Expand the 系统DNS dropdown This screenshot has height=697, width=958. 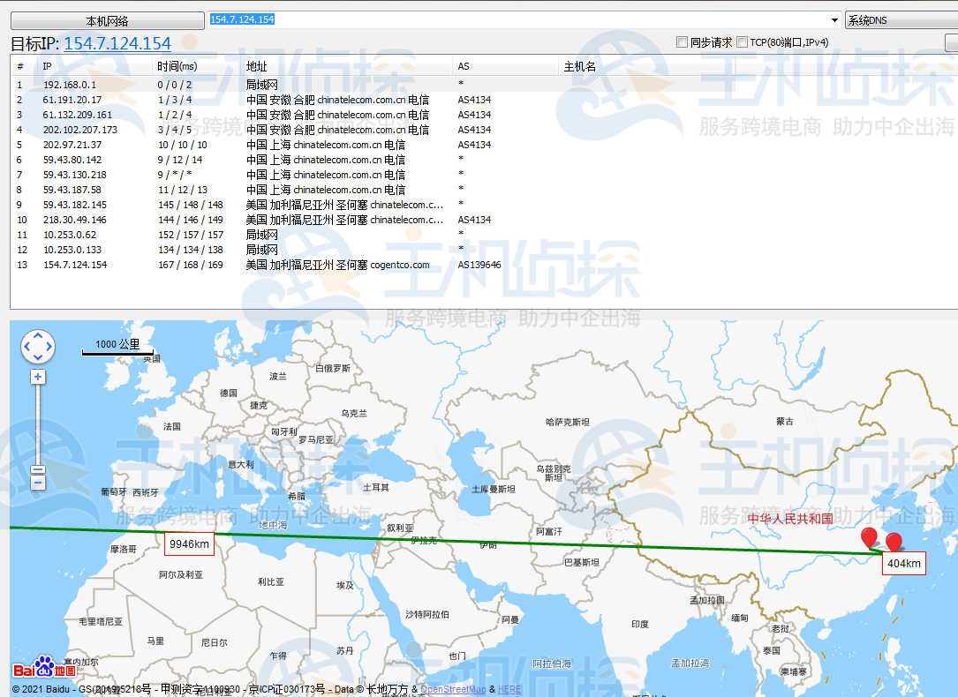click(x=901, y=20)
